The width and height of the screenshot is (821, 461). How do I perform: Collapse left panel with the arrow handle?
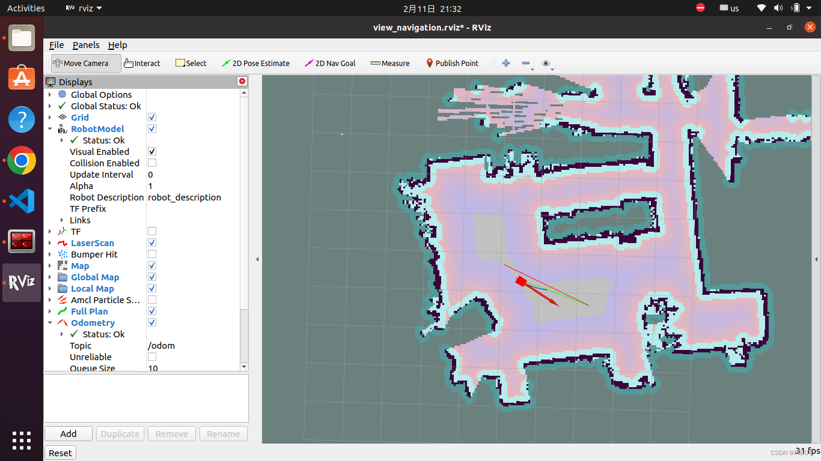coord(257,259)
